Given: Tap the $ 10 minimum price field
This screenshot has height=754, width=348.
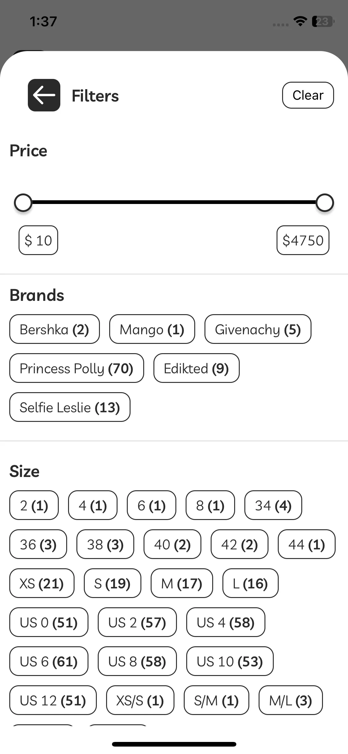Looking at the screenshot, I should coord(38,240).
